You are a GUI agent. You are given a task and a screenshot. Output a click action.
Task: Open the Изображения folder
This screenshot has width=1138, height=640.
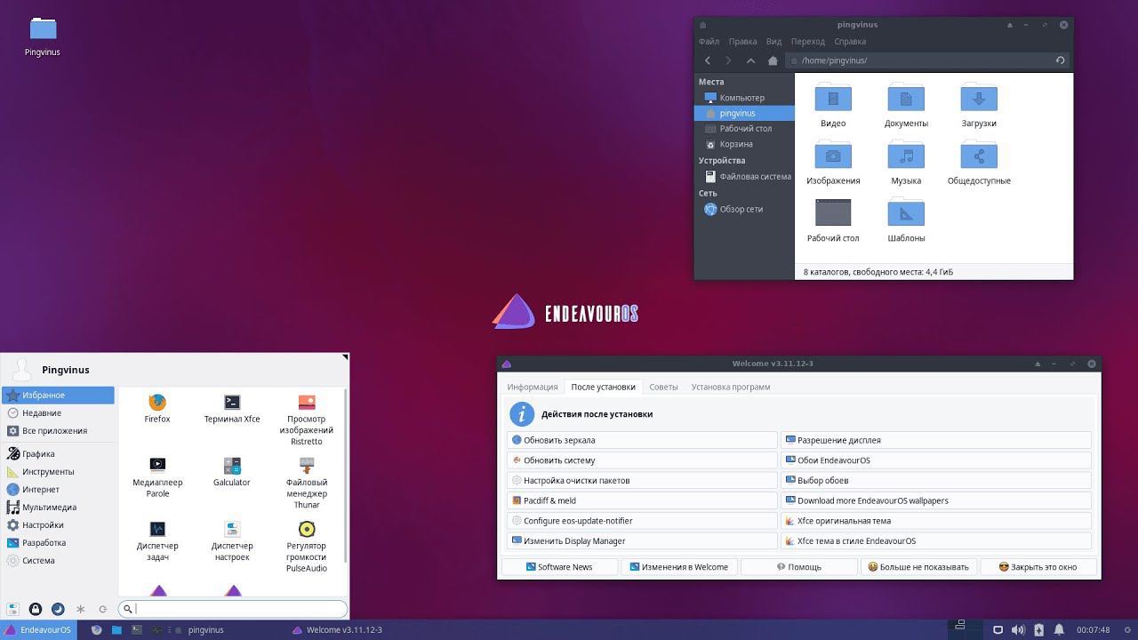pos(833,164)
